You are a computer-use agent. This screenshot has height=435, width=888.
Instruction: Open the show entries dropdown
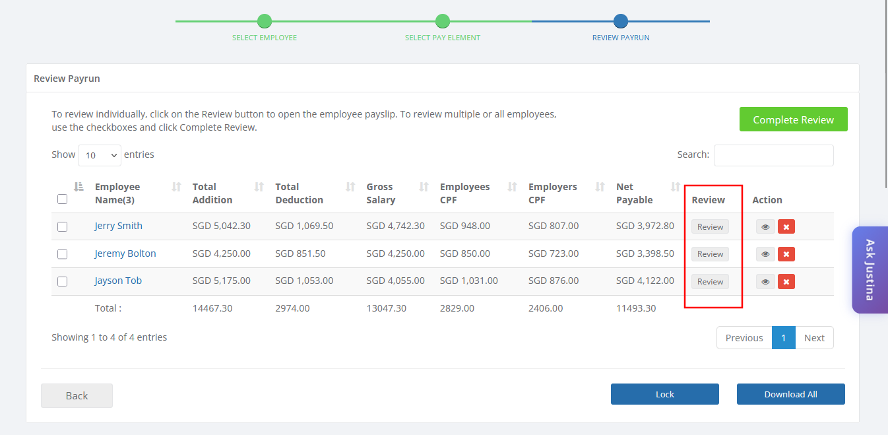click(x=100, y=155)
